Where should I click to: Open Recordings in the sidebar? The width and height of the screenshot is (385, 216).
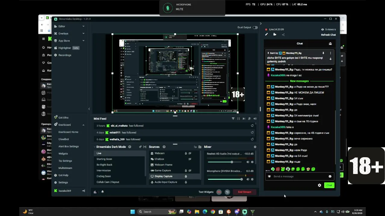point(65,55)
